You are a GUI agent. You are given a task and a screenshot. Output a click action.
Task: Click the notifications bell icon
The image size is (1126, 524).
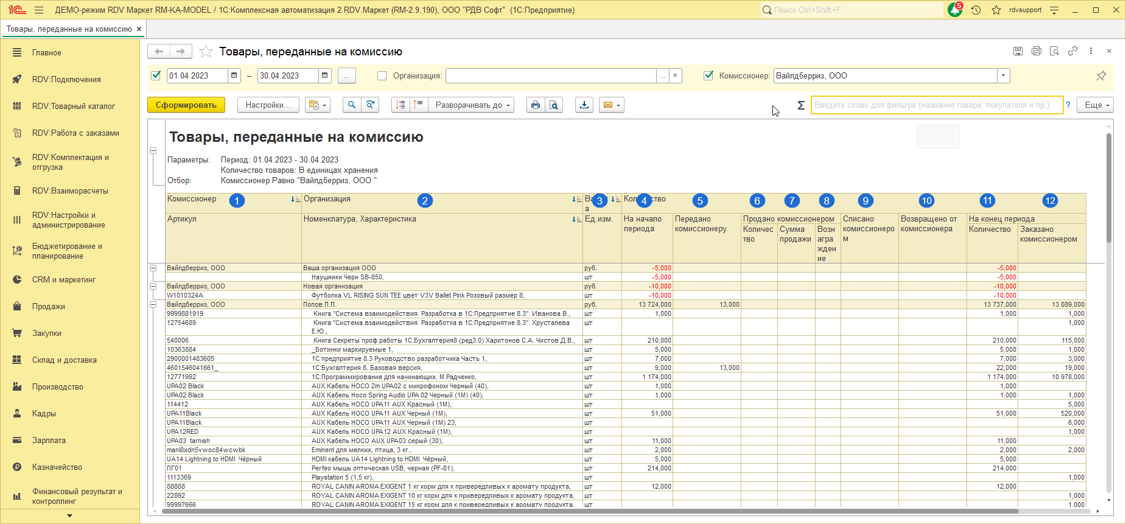point(954,10)
